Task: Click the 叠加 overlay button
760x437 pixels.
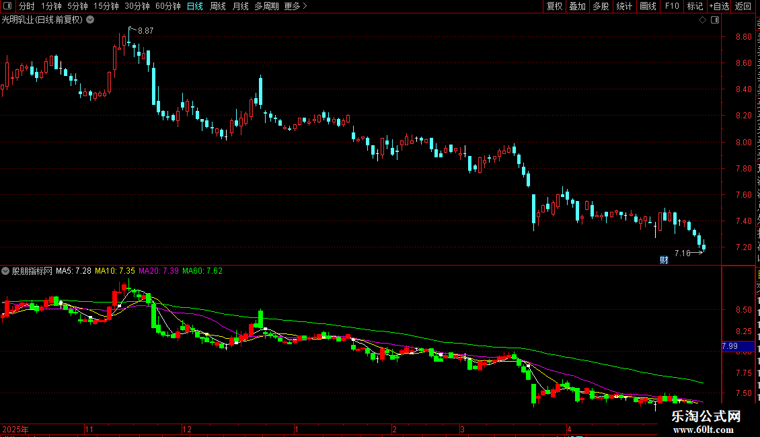Action: [x=578, y=6]
